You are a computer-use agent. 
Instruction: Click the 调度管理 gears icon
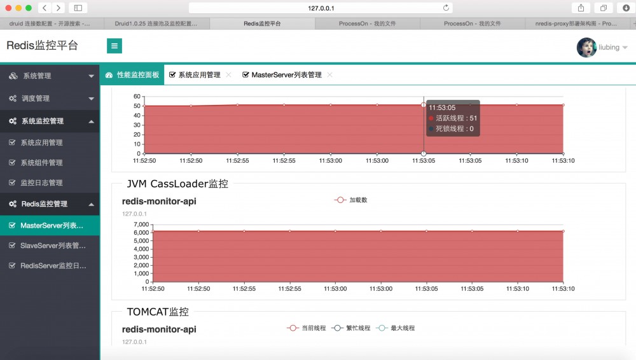point(13,98)
